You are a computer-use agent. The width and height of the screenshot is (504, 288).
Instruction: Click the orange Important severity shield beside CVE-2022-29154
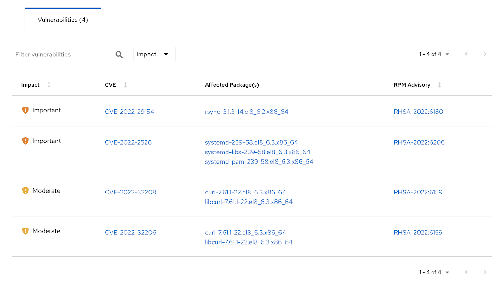click(25, 110)
